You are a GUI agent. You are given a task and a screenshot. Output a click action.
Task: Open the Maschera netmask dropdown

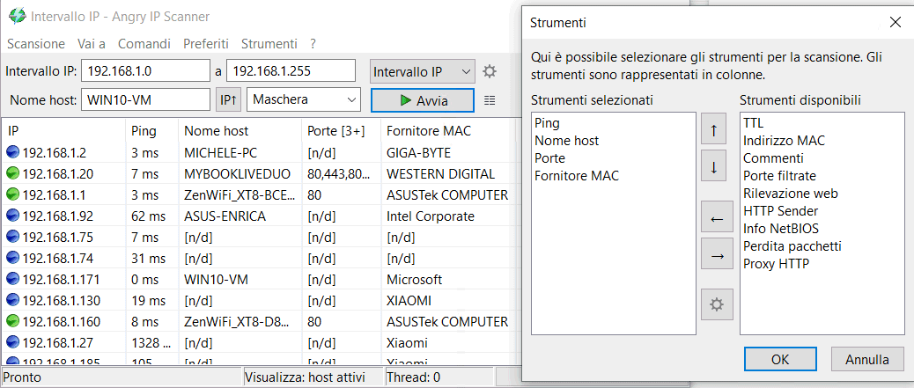[x=304, y=99]
